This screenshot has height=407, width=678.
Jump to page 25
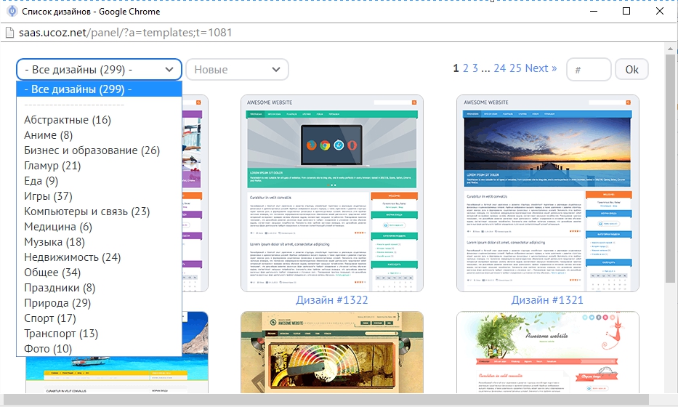[515, 68]
